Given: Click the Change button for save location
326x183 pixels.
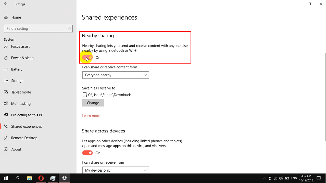Looking at the screenshot, I should pos(93,103).
